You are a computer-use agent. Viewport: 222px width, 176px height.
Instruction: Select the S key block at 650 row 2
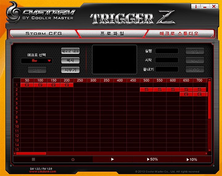[186, 90]
